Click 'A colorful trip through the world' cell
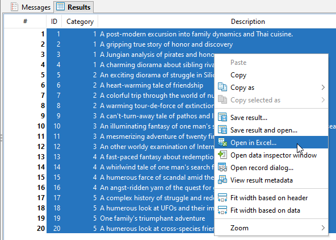 [x=157, y=96]
